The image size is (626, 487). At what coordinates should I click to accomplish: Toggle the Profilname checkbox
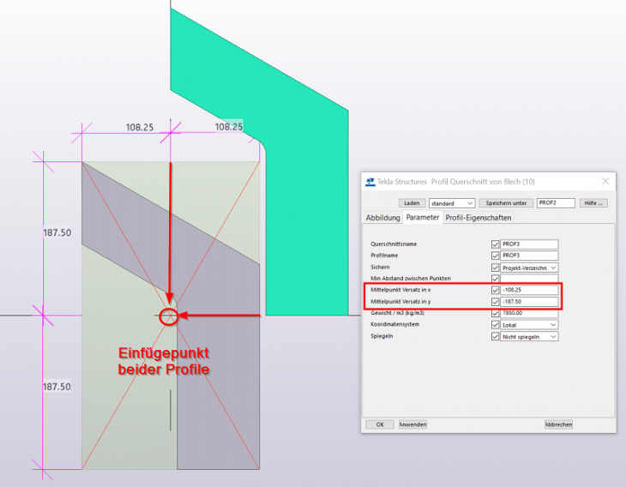[495, 256]
